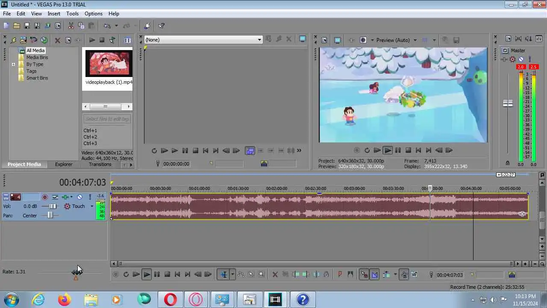Select the Zoom Edit tool
Viewport: 547px width, 308px height.
click(261, 275)
